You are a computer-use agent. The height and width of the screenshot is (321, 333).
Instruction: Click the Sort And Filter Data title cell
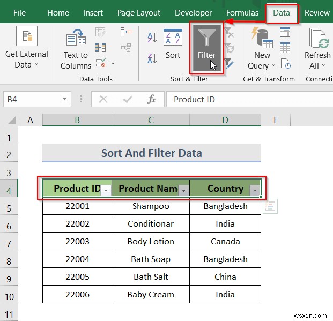(x=152, y=153)
